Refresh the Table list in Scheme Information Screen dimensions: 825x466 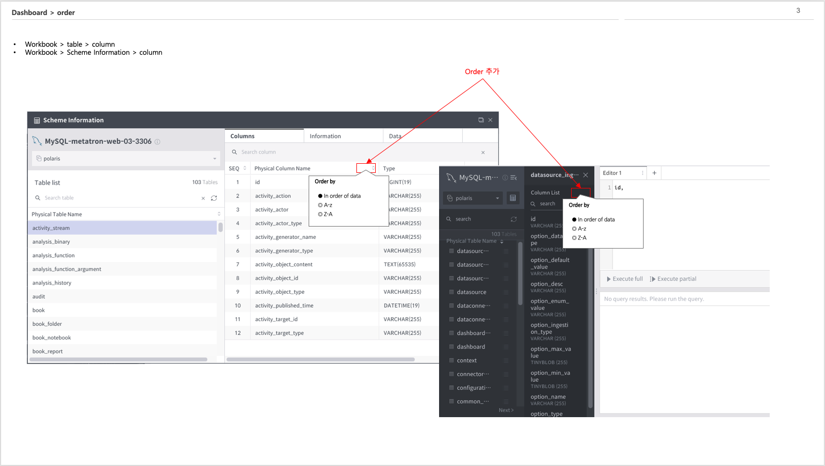[214, 198]
